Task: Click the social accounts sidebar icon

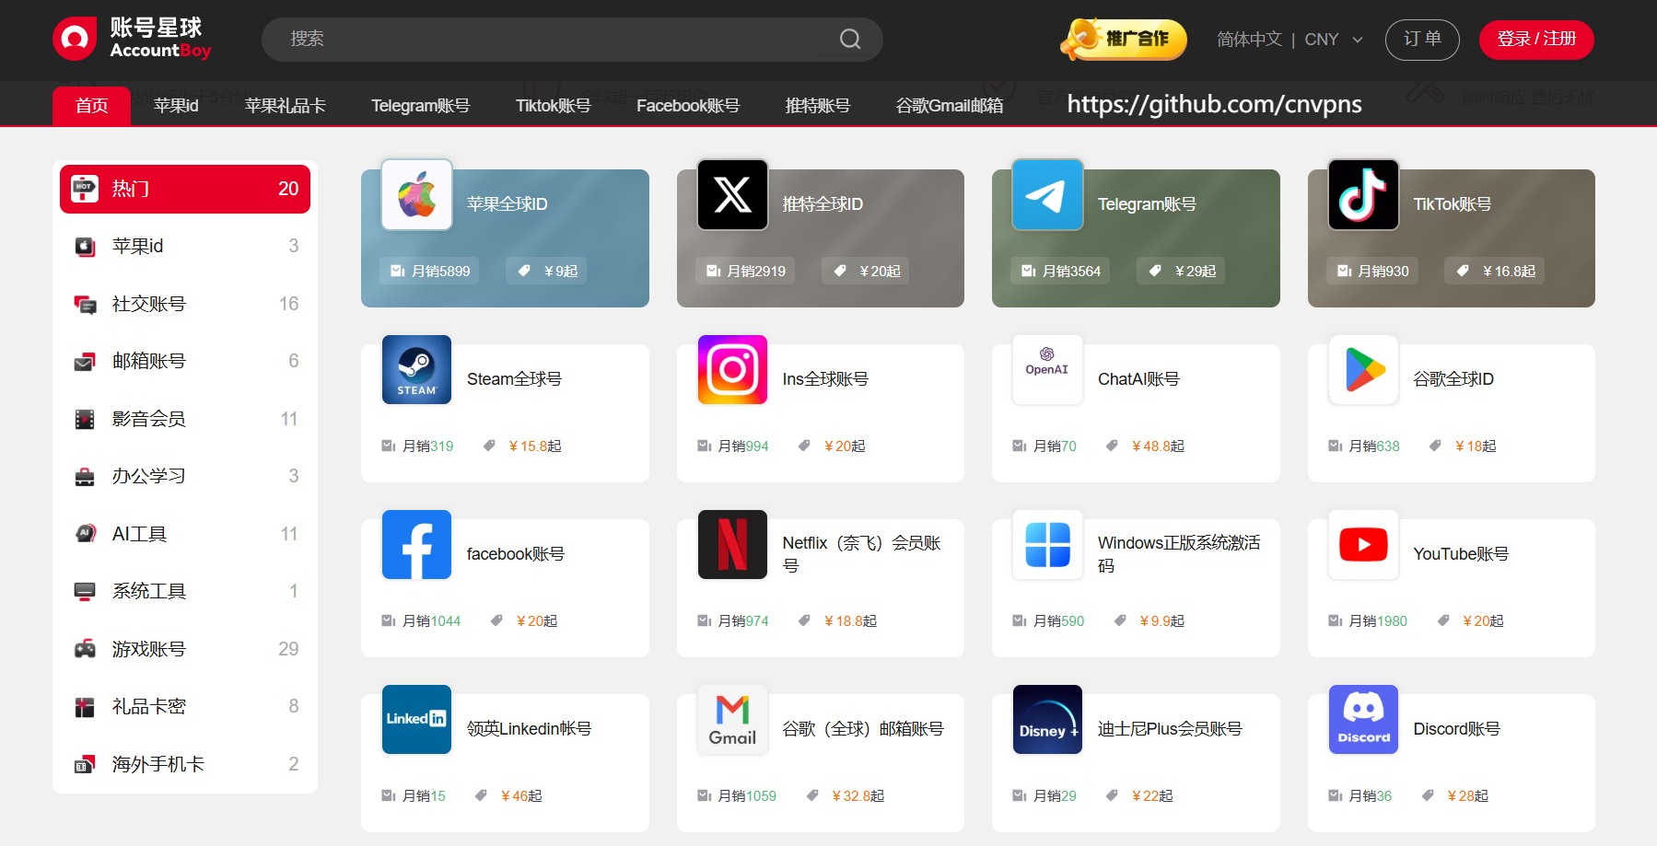Action: [x=85, y=304]
